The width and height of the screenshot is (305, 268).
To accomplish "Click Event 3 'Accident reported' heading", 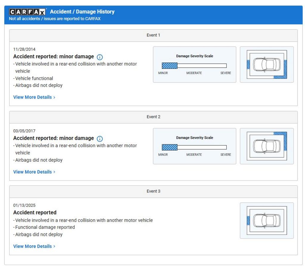I will (x=35, y=213).
